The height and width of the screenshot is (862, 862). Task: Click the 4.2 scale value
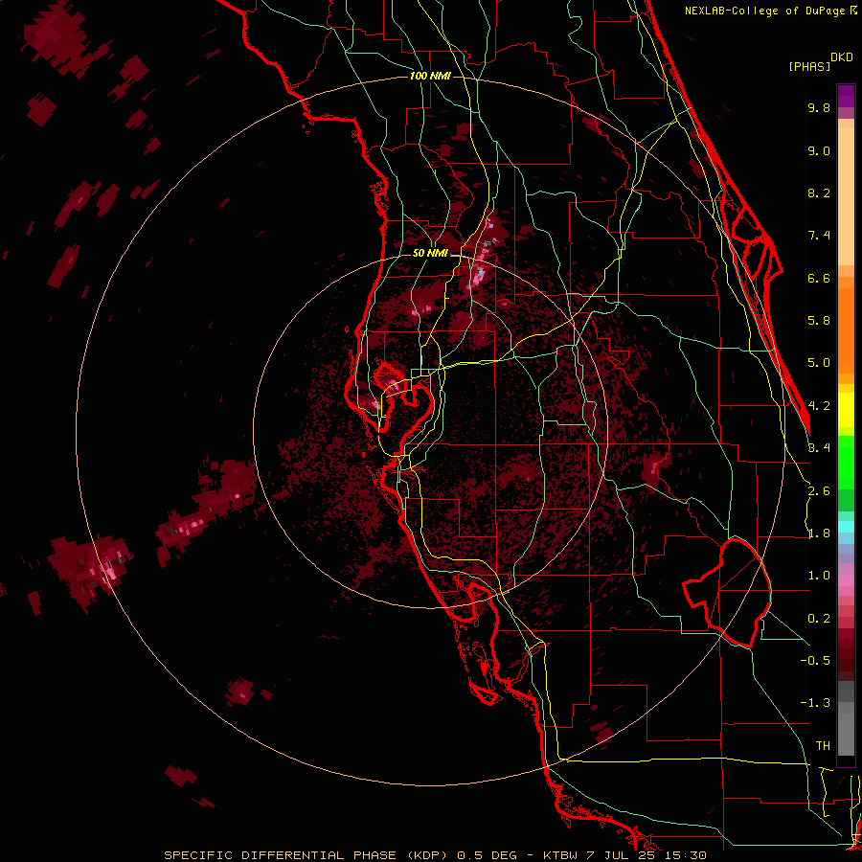(819, 406)
